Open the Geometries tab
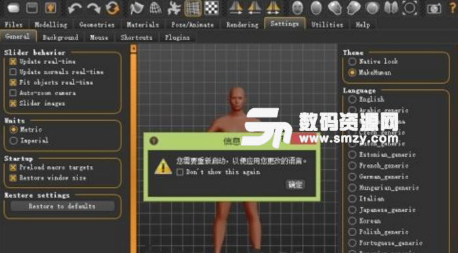 (x=97, y=25)
